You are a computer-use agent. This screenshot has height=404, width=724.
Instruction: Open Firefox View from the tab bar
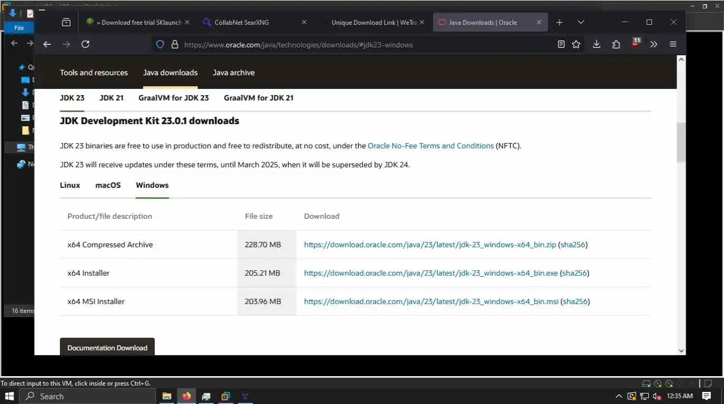[66, 23]
